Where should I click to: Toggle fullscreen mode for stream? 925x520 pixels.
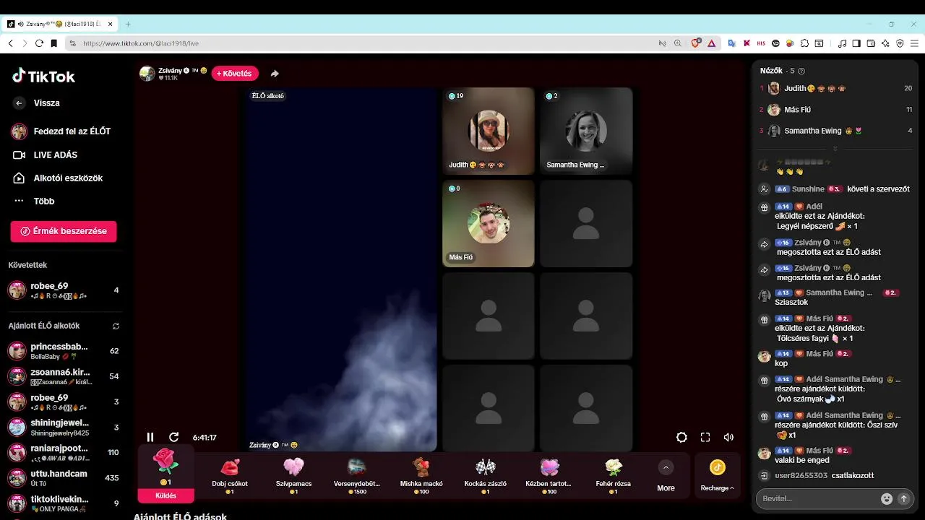pos(705,437)
